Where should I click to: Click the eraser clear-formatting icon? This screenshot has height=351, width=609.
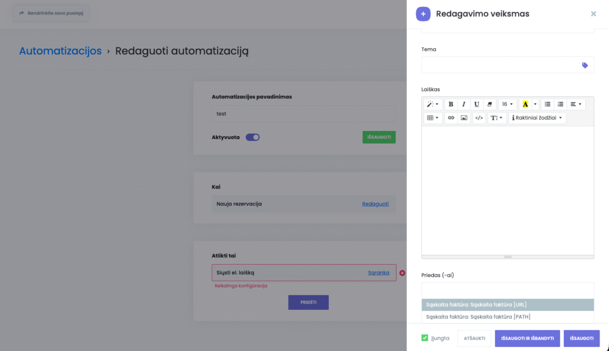click(489, 104)
